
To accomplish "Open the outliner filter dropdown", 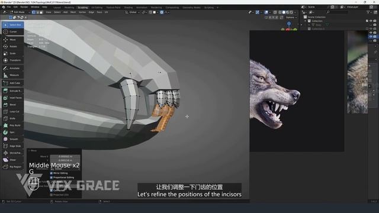I will coord(369,12).
